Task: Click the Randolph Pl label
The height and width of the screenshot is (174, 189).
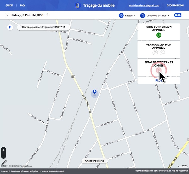Action: click(80, 40)
